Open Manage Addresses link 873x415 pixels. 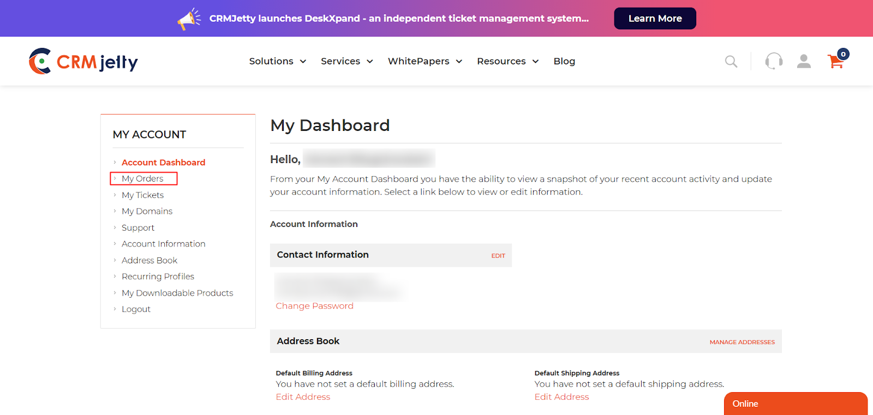pyautogui.click(x=742, y=342)
